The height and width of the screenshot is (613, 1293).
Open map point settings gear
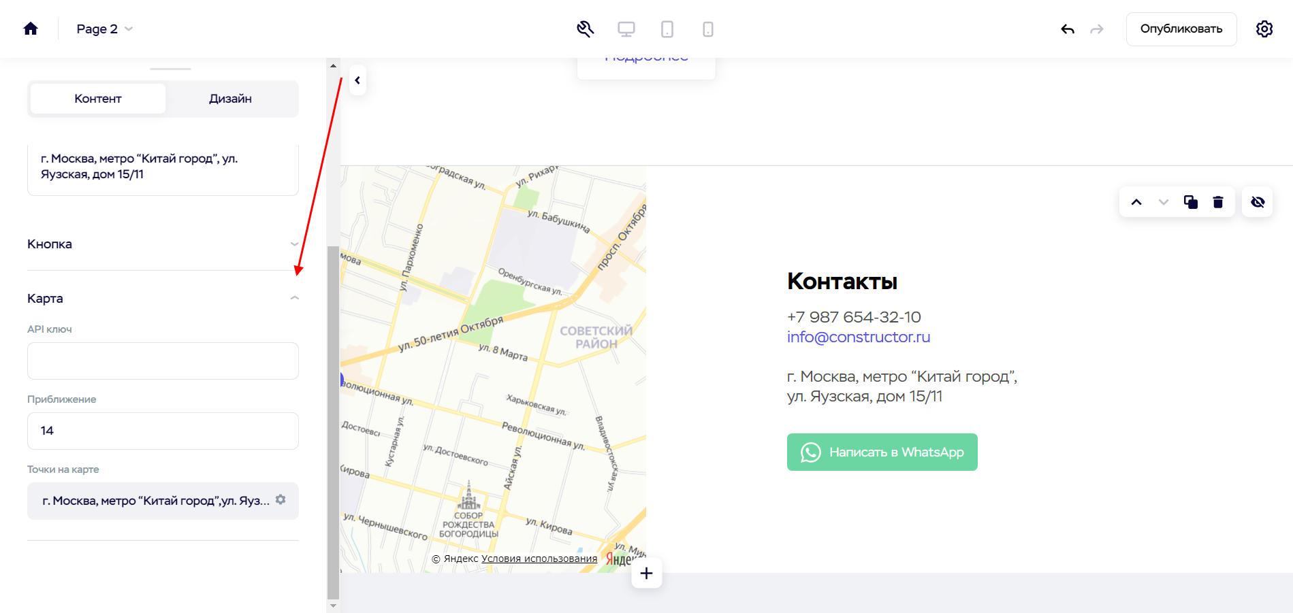pos(281,499)
